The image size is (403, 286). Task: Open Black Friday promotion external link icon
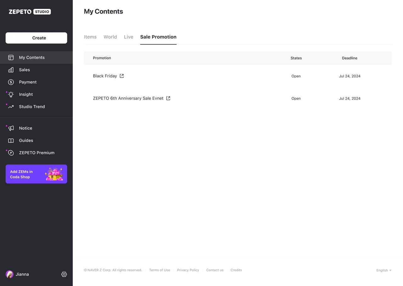click(x=122, y=76)
